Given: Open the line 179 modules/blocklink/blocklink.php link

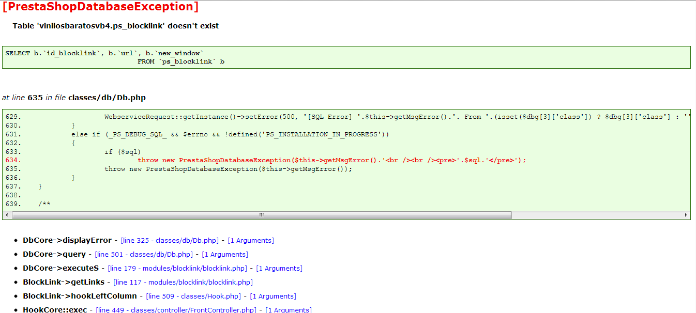Looking at the screenshot, I should click(x=177, y=269).
